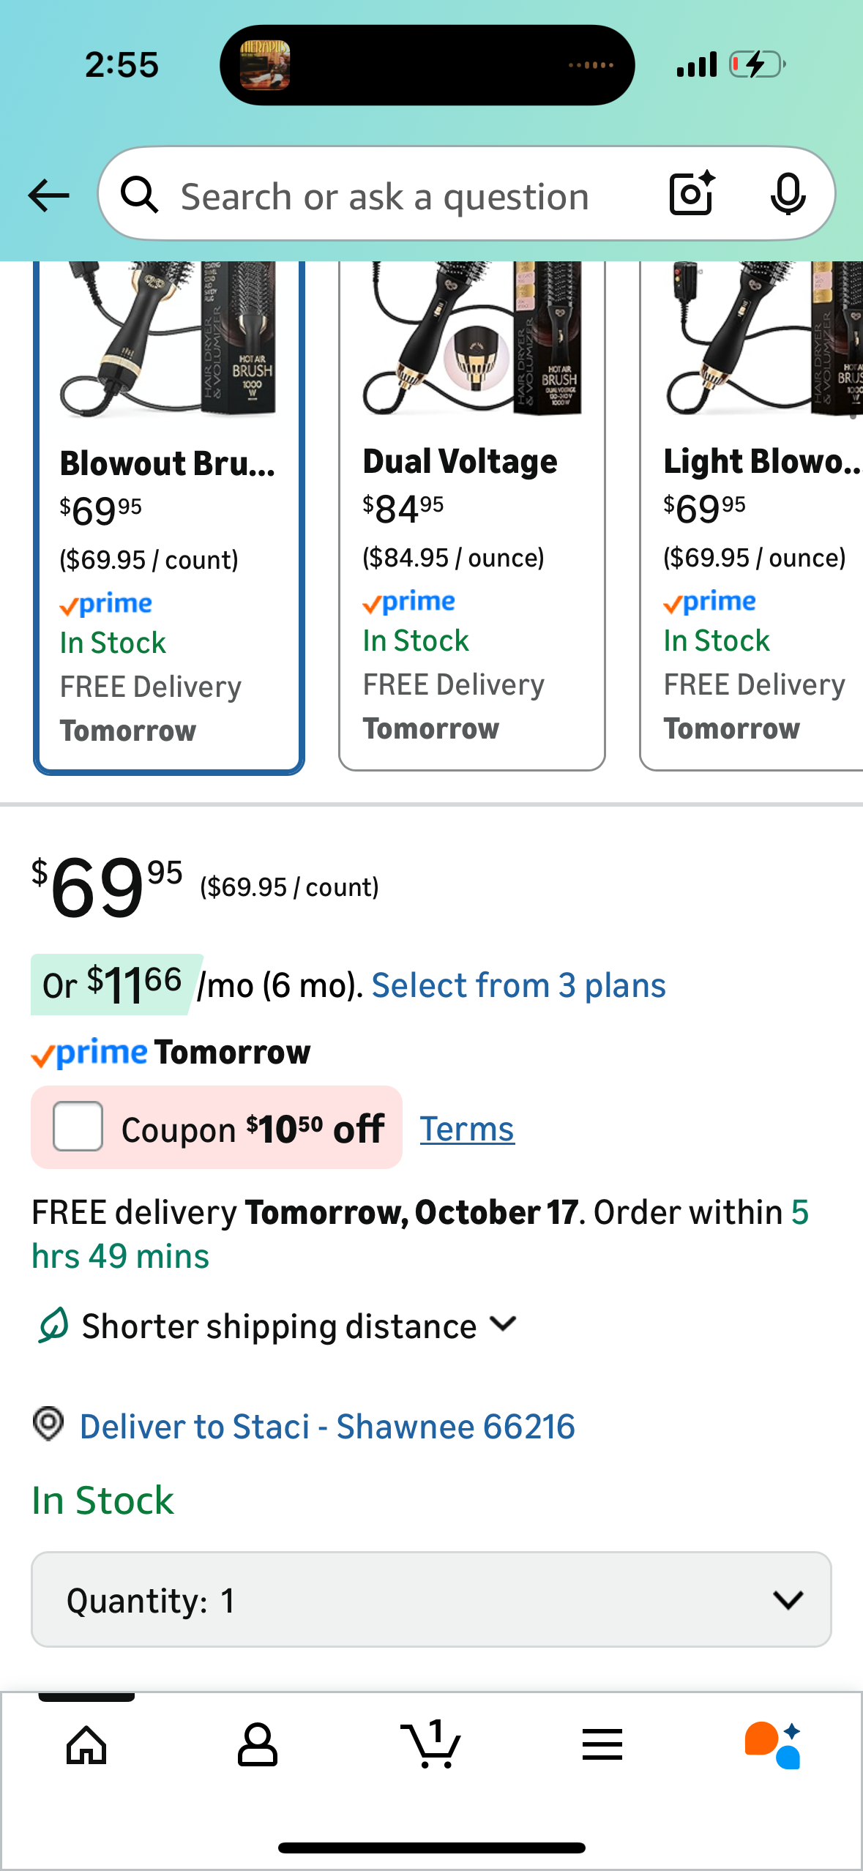Open Select from 3 plans link
This screenshot has height=1871, width=863.
click(x=518, y=985)
